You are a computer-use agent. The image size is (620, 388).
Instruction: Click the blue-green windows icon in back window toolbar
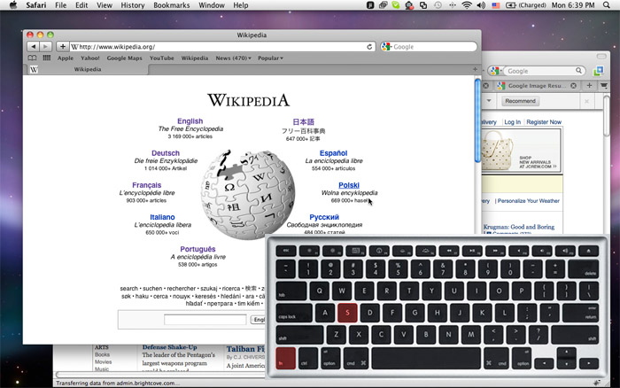point(599,71)
